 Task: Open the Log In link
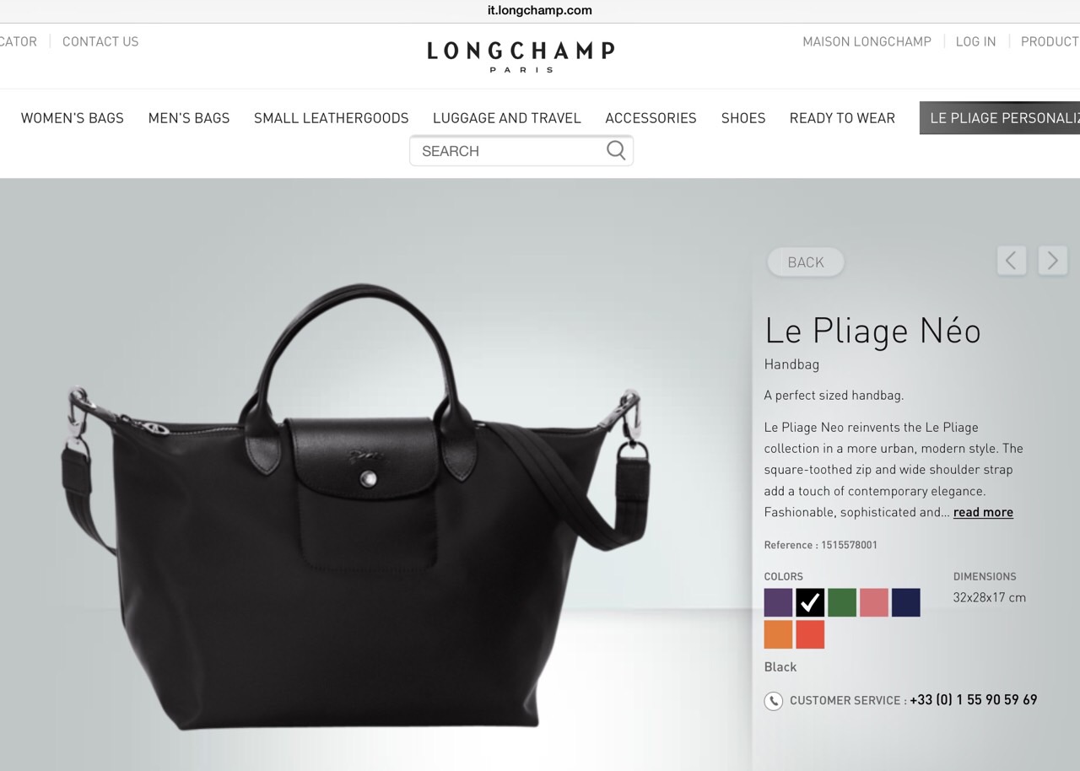[975, 41]
